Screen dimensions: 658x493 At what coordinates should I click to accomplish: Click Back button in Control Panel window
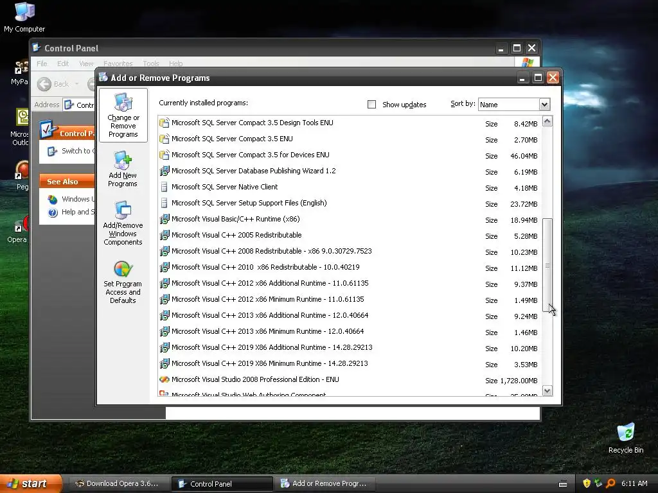coord(53,84)
